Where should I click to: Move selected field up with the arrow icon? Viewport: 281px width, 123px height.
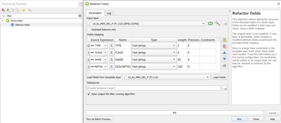224,53
